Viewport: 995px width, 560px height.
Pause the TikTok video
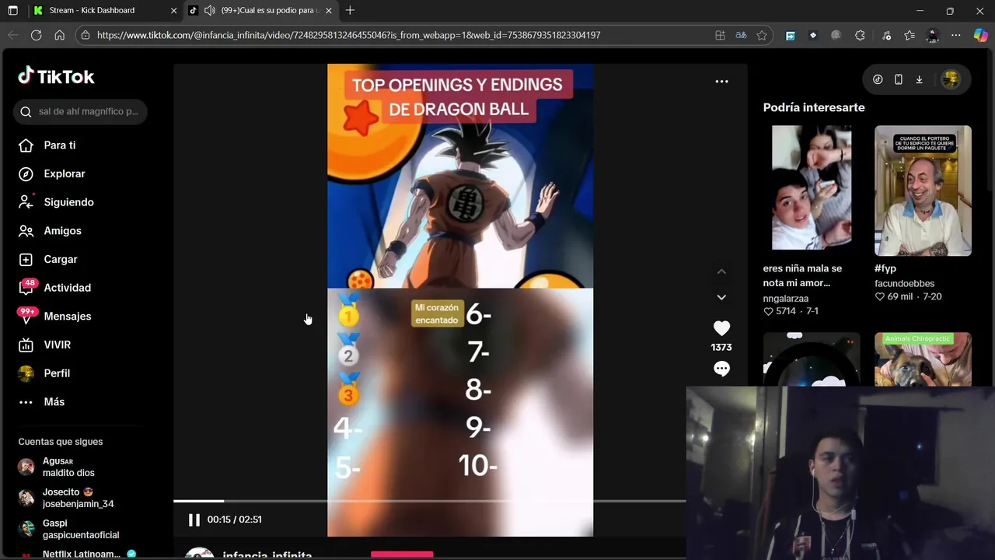(194, 520)
